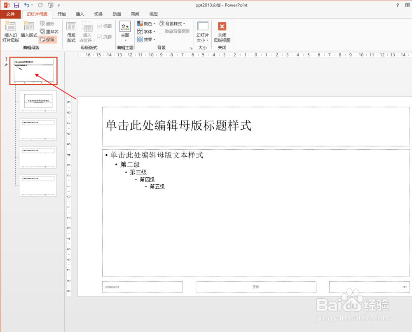Viewport: 412px width, 332px height.
Task: Open the 文件 menu
Action: point(11,14)
